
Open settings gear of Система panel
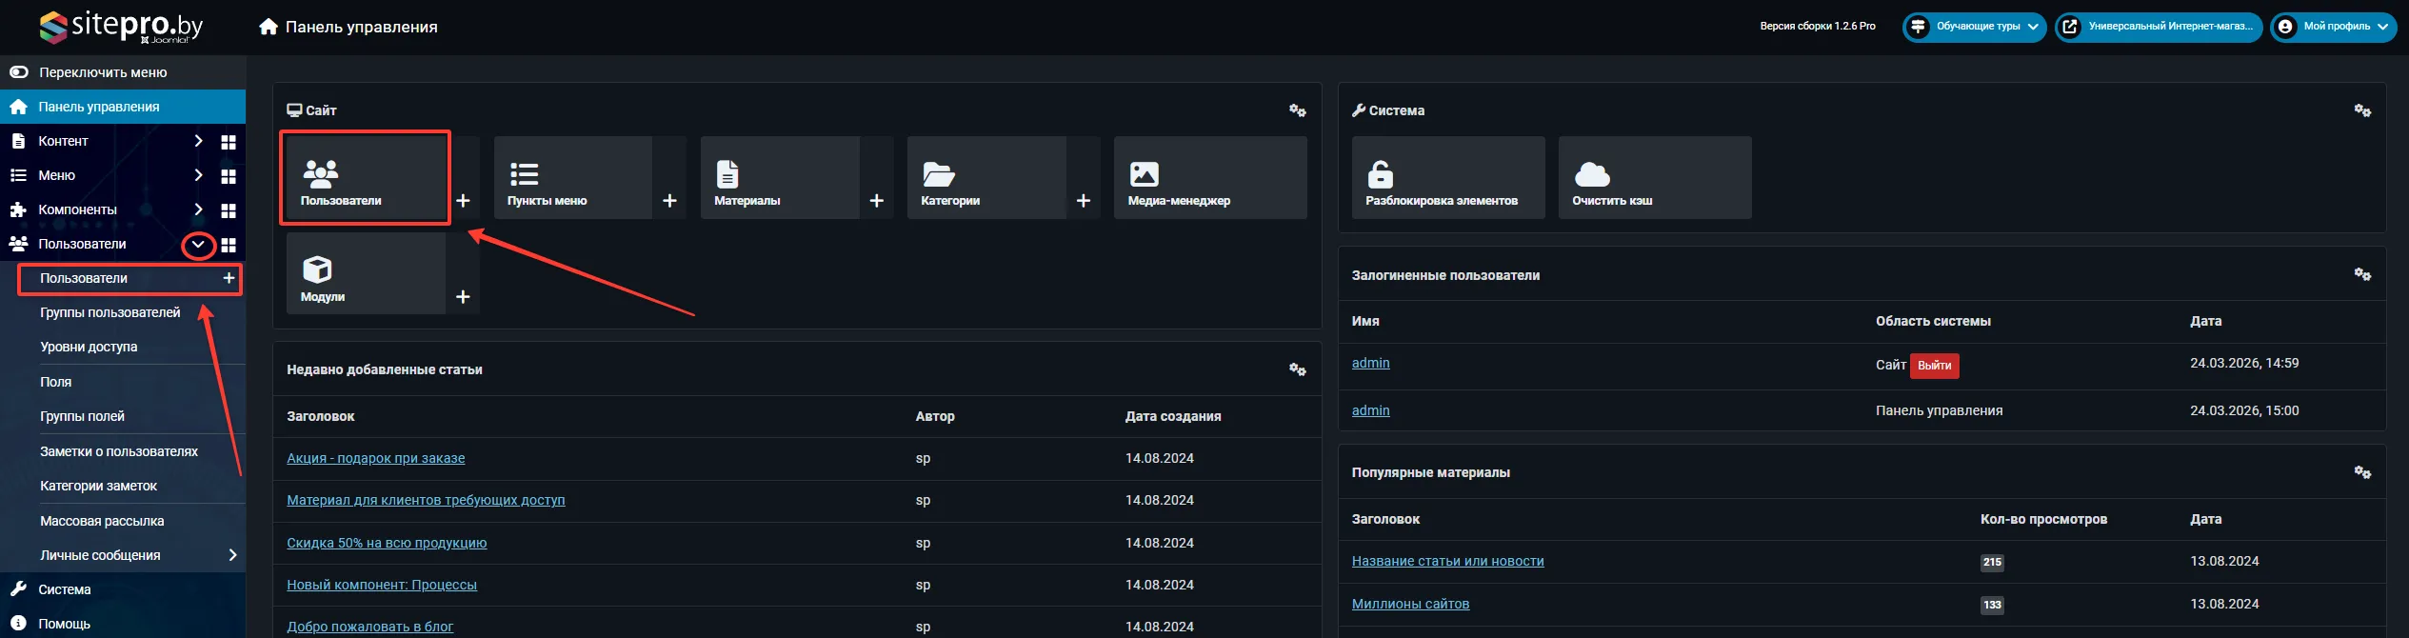(2362, 110)
